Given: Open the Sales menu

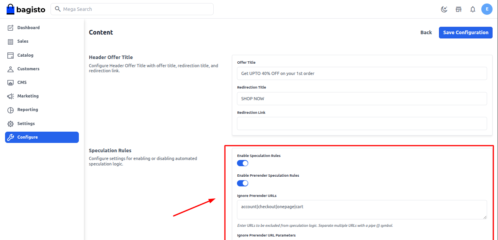Looking at the screenshot, I should (23, 42).
